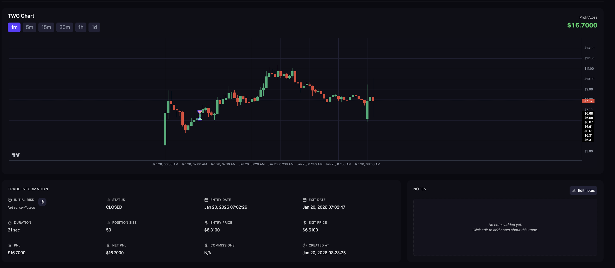Change the chart interval to 30m
The height and width of the screenshot is (268, 615).
(x=65, y=27)
